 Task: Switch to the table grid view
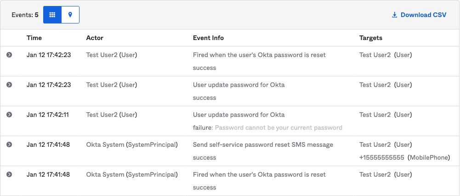tap(52, 15)
